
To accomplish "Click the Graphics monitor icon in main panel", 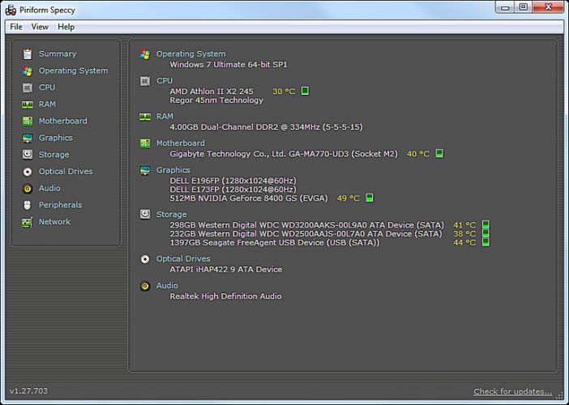I will point(145,170).
